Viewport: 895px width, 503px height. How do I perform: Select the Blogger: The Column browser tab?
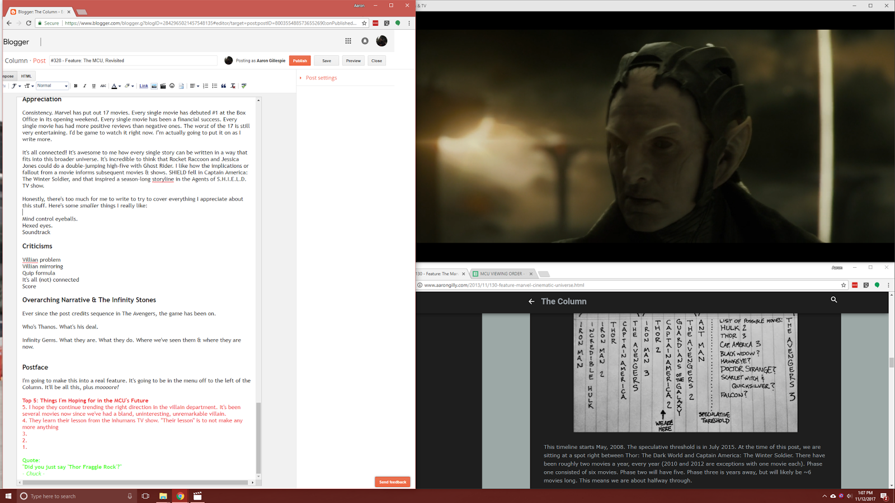click(x=40, y=12)
